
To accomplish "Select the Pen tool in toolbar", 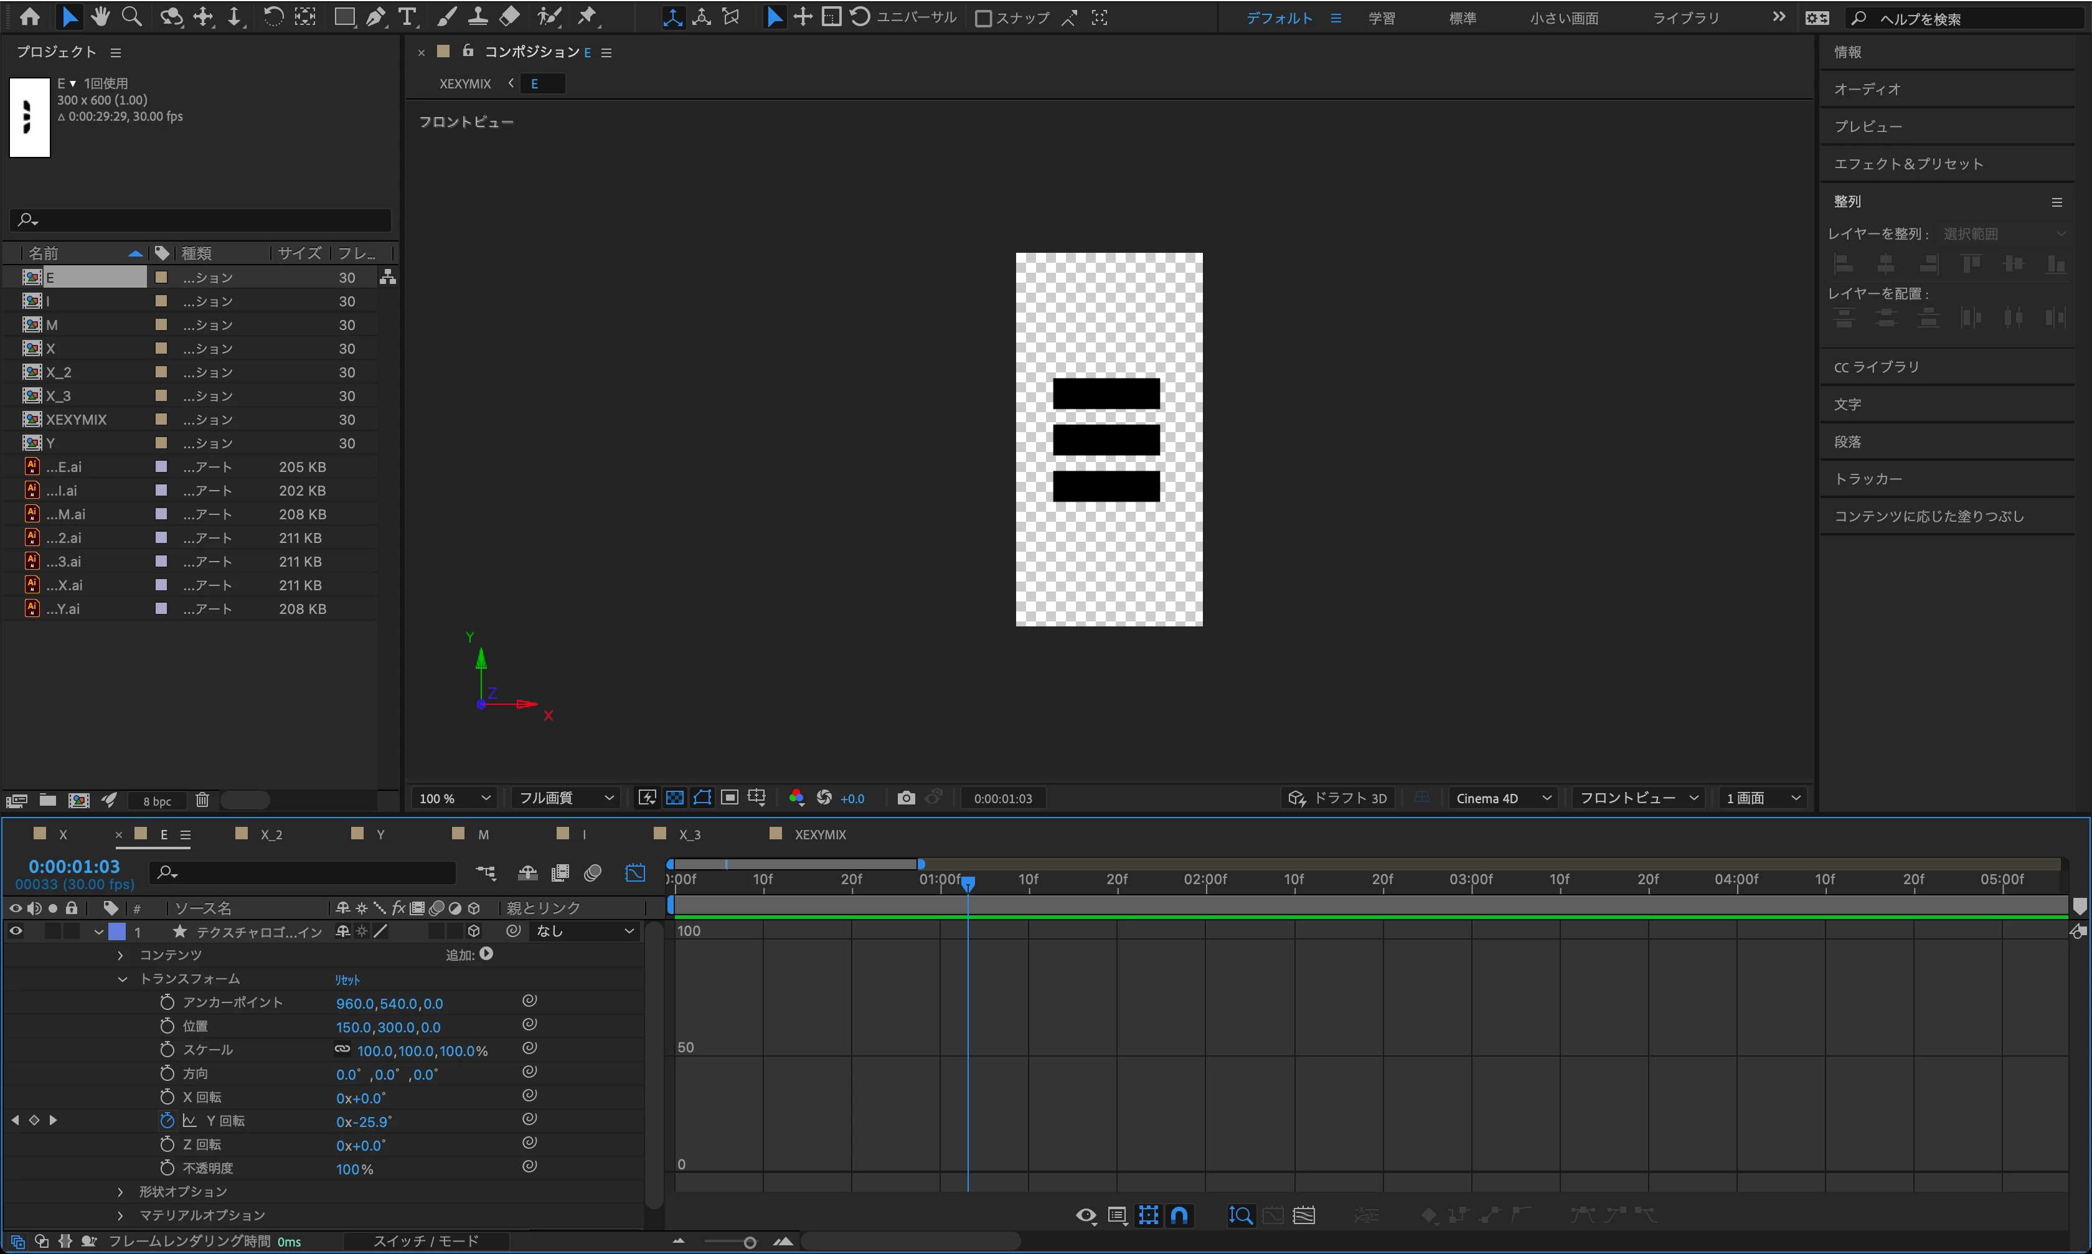I will pyautogui.click(x=376, y=17).
